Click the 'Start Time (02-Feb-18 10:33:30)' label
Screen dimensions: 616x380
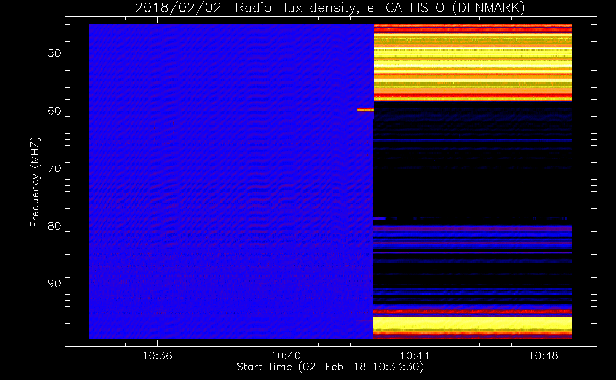[330, 367]
